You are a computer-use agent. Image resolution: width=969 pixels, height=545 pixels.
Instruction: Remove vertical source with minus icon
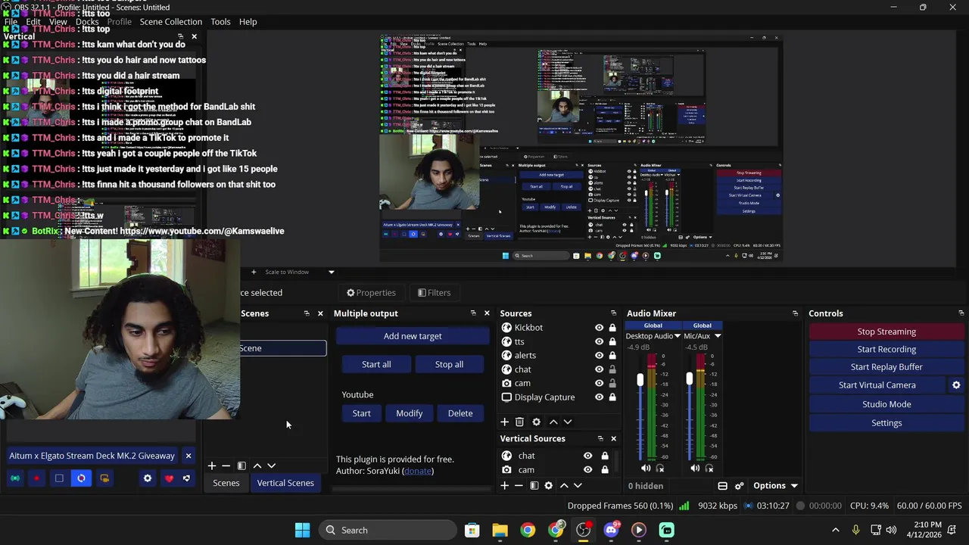519,485
